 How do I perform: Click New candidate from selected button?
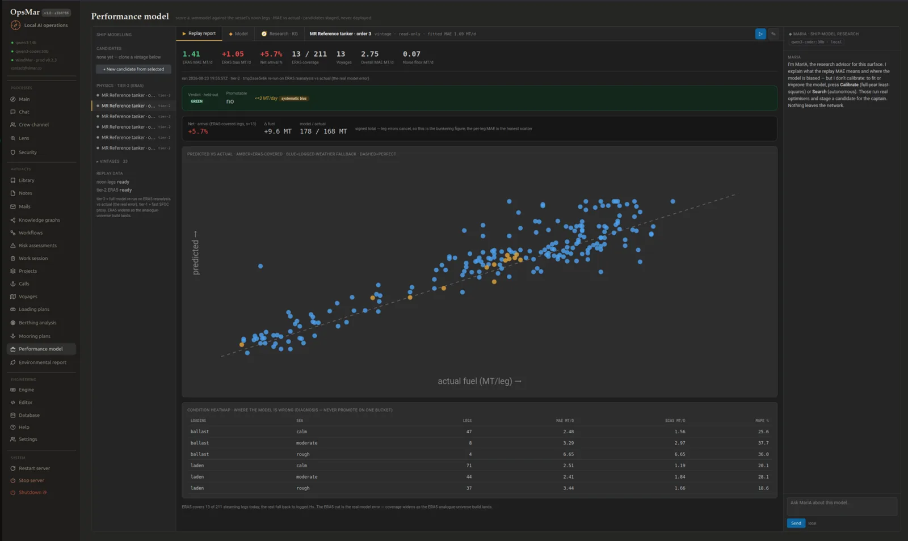point(133,69)
